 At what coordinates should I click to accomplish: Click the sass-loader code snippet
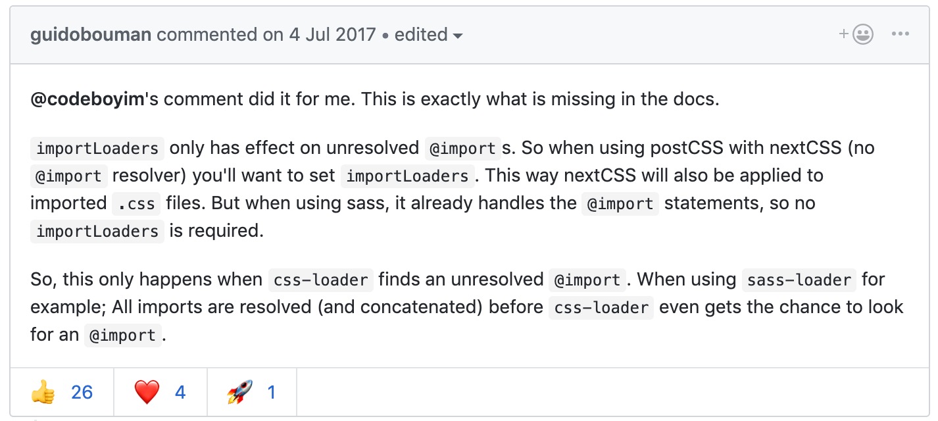tap(799, 280)
